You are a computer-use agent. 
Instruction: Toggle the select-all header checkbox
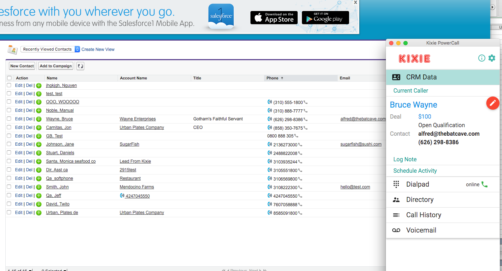pos(9,78)
